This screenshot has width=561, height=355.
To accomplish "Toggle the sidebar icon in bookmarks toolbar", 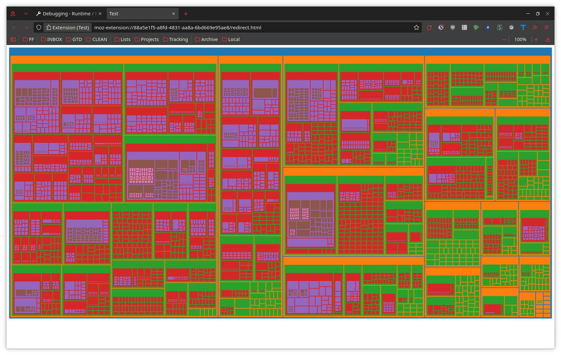I will (13, 40).
